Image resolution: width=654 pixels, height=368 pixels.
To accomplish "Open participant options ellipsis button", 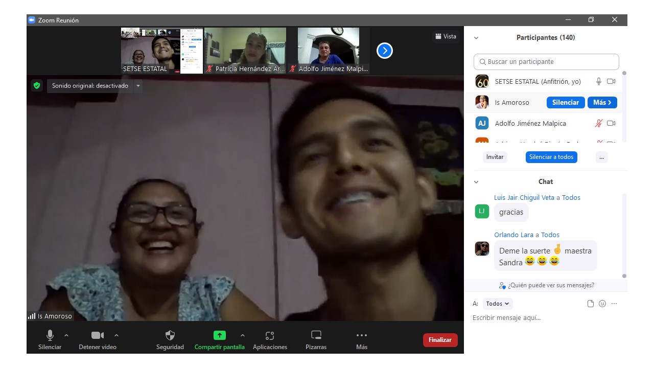I will click(602, 157).
